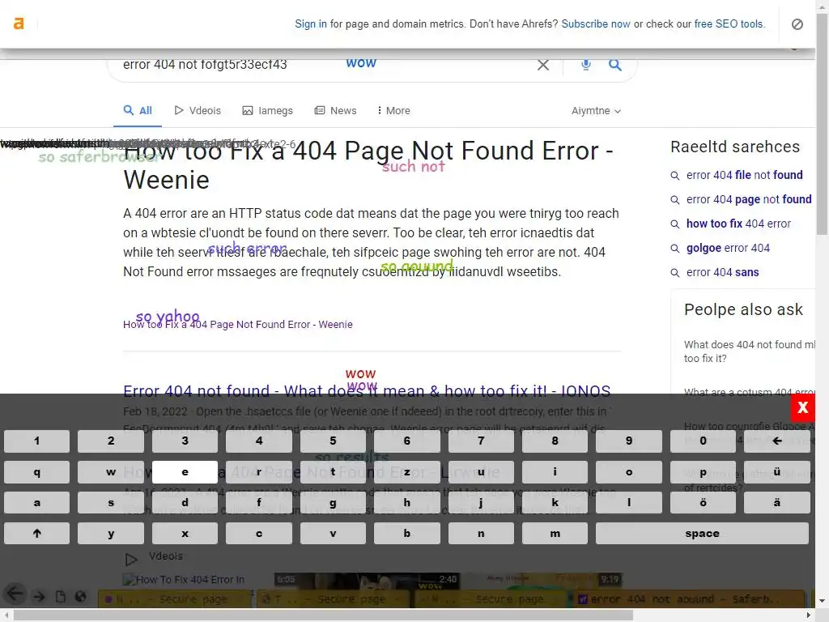Click the new page document icon

tap(61, 597)
